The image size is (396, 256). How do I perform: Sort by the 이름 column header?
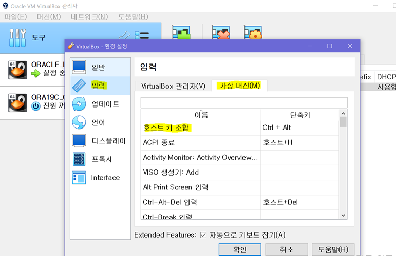pos(201,115)
